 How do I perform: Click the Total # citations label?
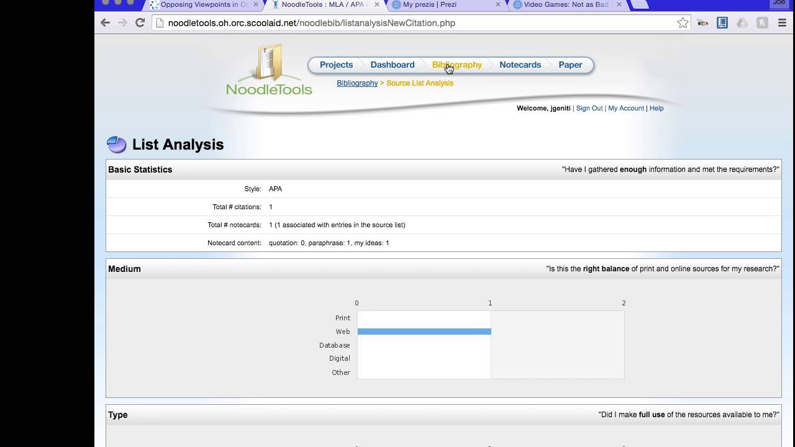click(x=237, y=207)
